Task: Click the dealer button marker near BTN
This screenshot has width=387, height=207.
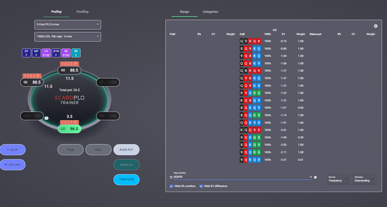Action: (46, 118)
